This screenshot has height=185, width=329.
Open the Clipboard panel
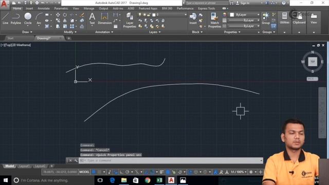(299, 18)
